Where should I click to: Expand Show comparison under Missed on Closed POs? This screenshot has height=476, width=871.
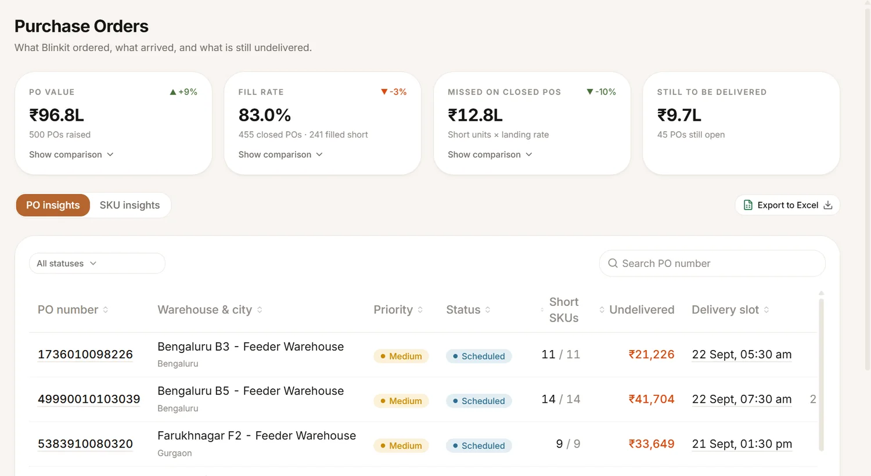[x=490, y=154]
